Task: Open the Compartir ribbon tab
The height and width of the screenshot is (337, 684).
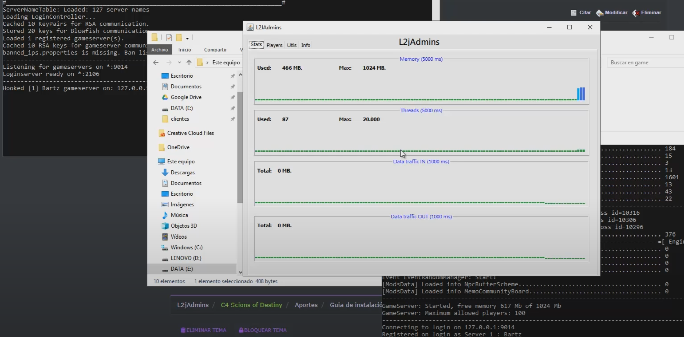Action: 215,49
